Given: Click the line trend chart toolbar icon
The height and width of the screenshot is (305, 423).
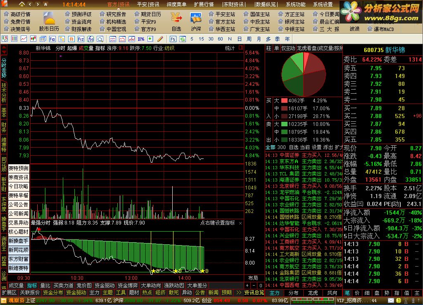Looking at the screenshot, I should click(24, 39).
